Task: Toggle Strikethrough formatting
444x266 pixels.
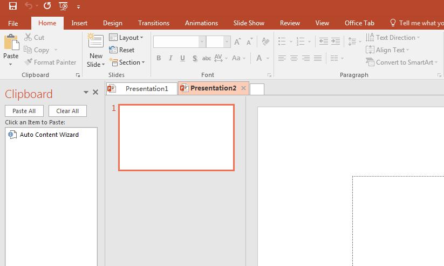Action: point(207,58)
